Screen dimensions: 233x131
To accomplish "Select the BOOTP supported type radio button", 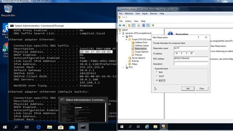I will click(x=157, y=80).
